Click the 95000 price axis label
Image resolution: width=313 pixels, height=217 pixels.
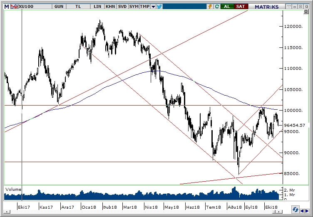point(292,132)
